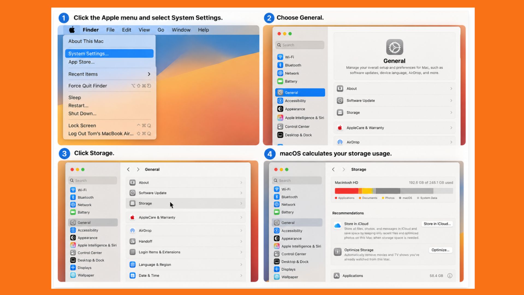Open Apple Intelligence & Siri in step 2 sidebar
This screenshot has height=295, width=524.
(x=304, y=118)
